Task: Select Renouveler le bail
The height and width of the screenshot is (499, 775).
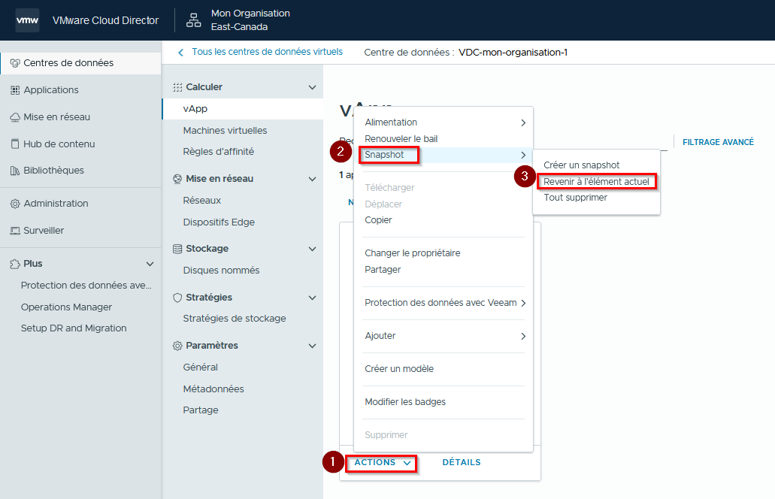Action: pos(401,139)
